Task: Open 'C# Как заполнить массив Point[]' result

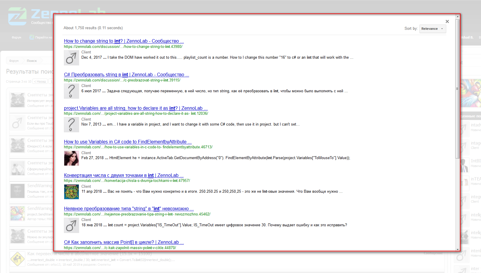Action: click(124, 242)
